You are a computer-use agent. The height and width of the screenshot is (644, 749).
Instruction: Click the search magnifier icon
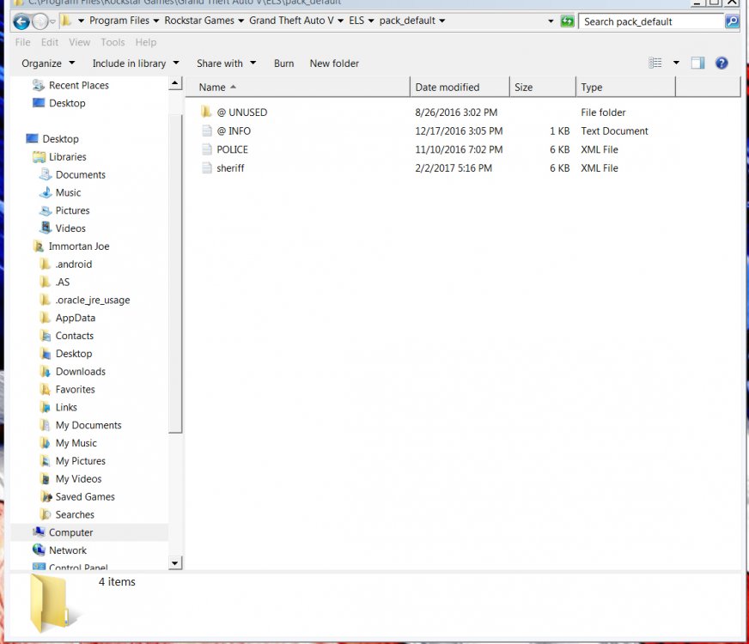tap(732, 21)
